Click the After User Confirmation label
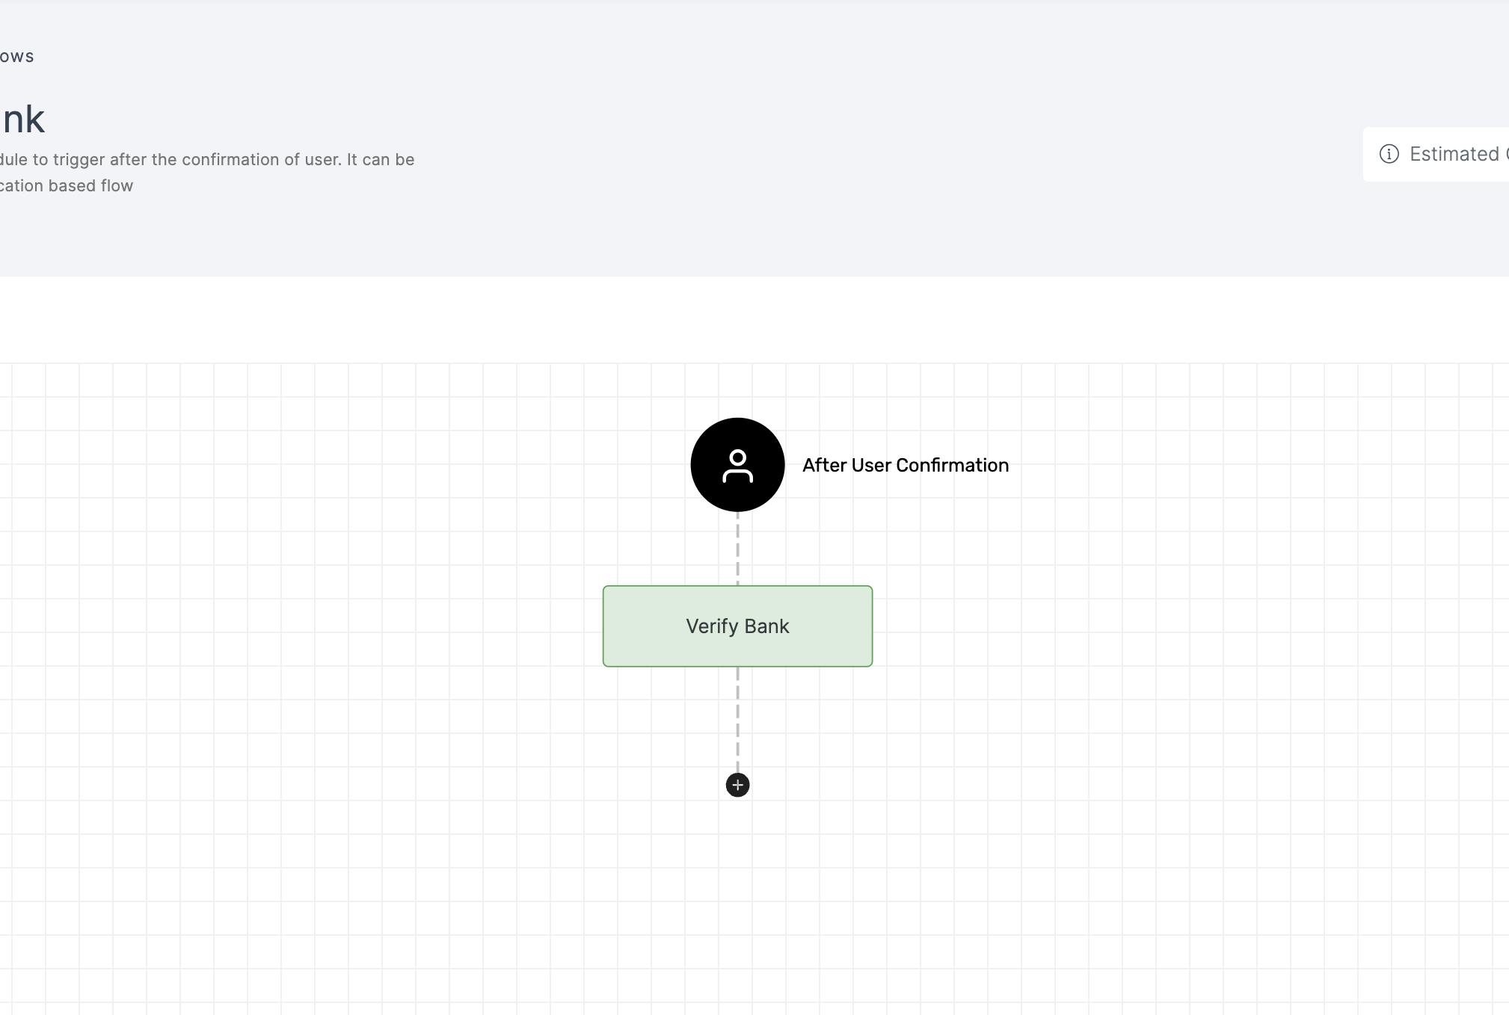 tap(906, 465)
